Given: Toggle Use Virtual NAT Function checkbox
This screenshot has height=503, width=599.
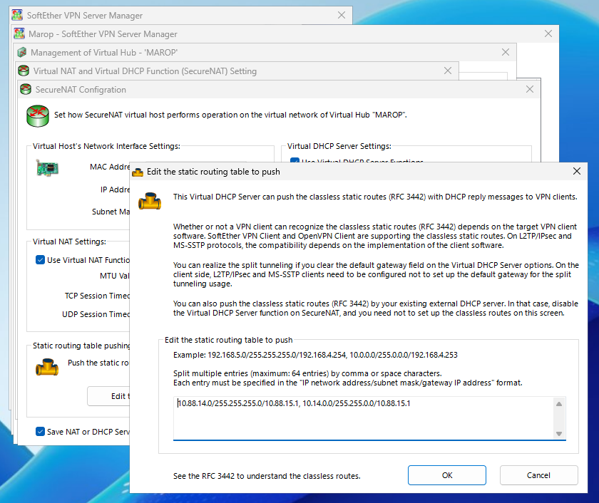Looking at the screenshot, I should coord(40,260).
